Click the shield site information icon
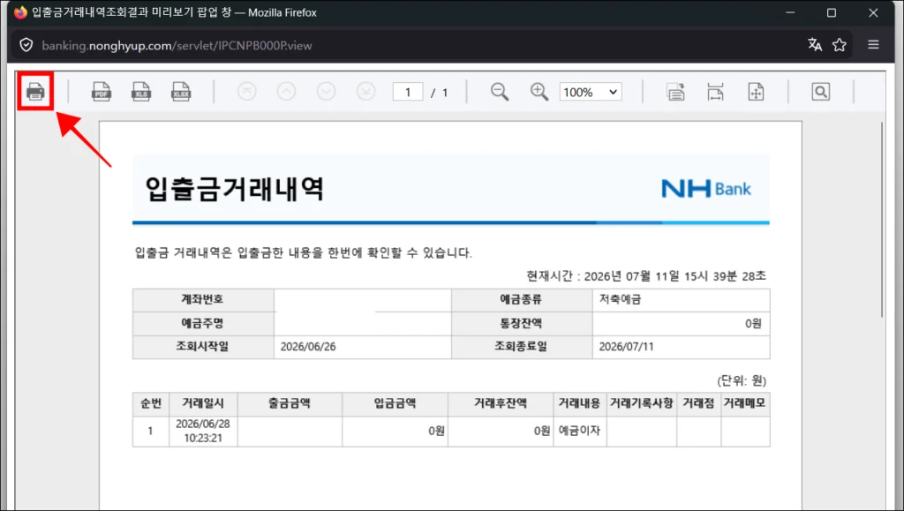904x511 pixels. click(x=26, y=45)
